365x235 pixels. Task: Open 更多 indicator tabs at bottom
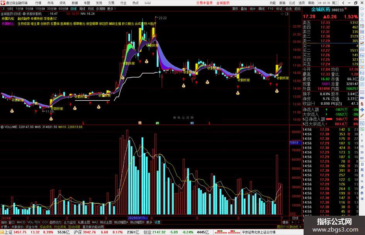tap(149, 222)
